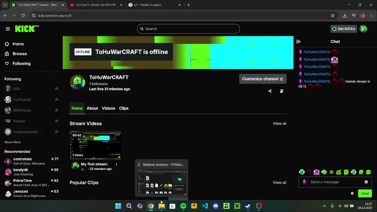This screenshot has height=212, width=377.
Task: Open chat settings gear
Action: click(x=352, y=193)
